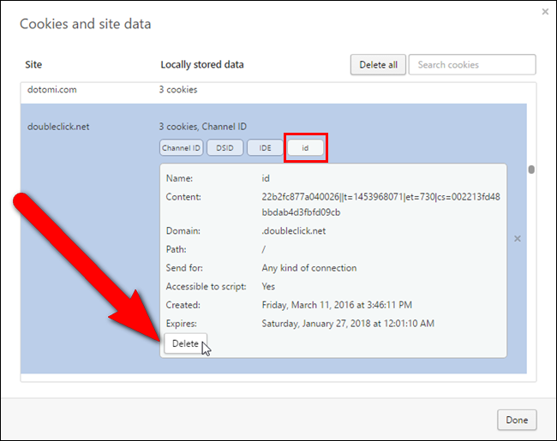Click the 'Site' column header
Screen dimensions: 557x441
pos(33,64)
